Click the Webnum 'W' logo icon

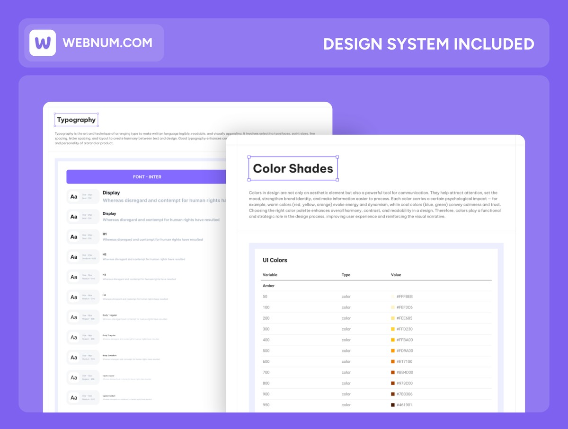(43, 43)
